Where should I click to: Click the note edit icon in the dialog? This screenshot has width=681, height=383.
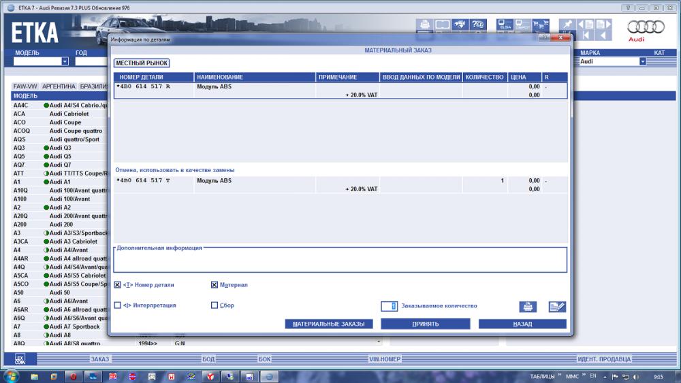(x=557, y=307)
